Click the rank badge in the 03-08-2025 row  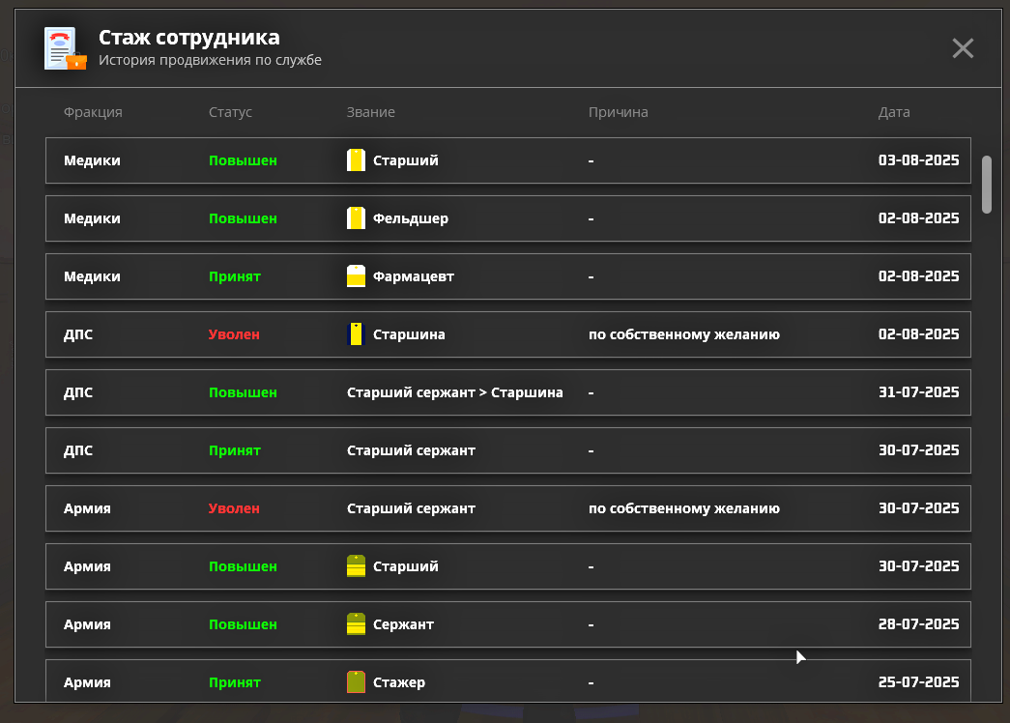357,160
